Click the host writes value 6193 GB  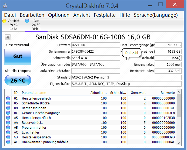point(168,52)
